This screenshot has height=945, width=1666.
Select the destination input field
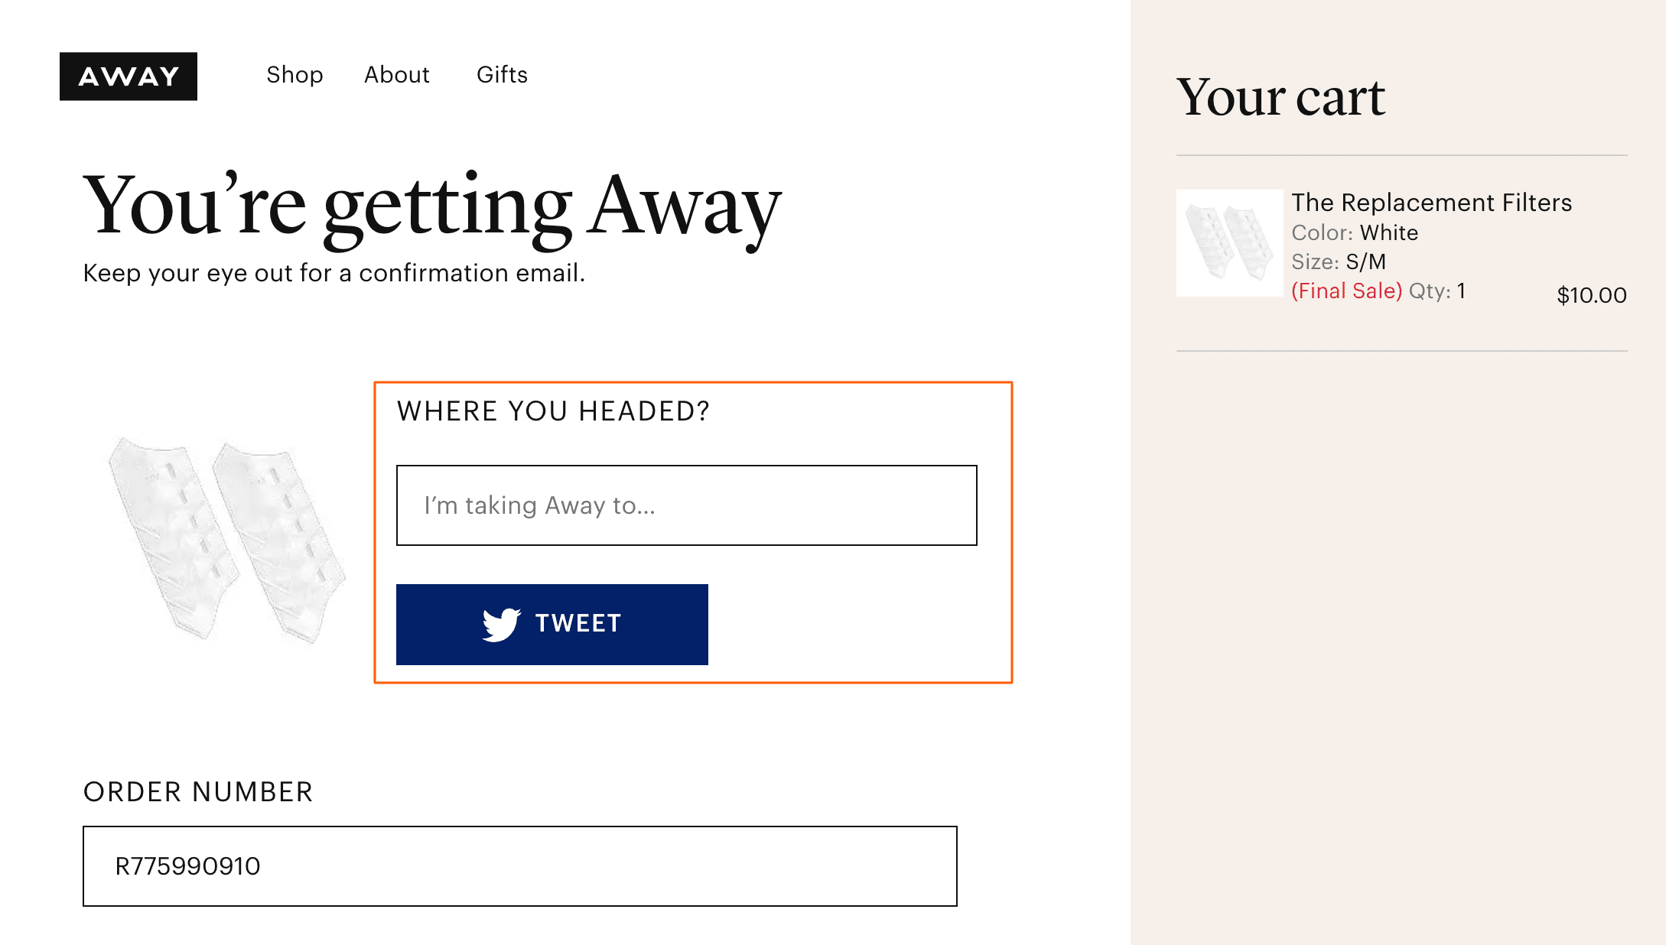coord(686,505)
